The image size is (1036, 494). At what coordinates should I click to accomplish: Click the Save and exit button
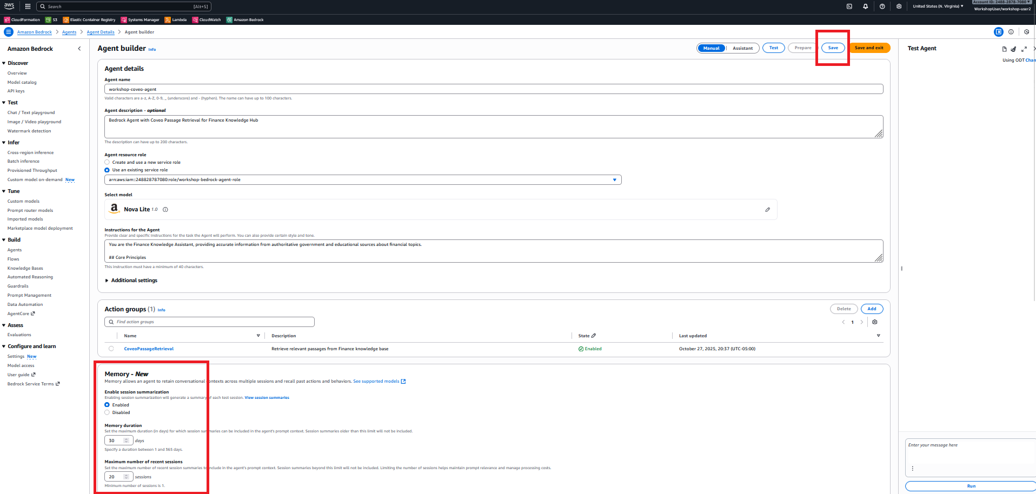pos(869,48)
